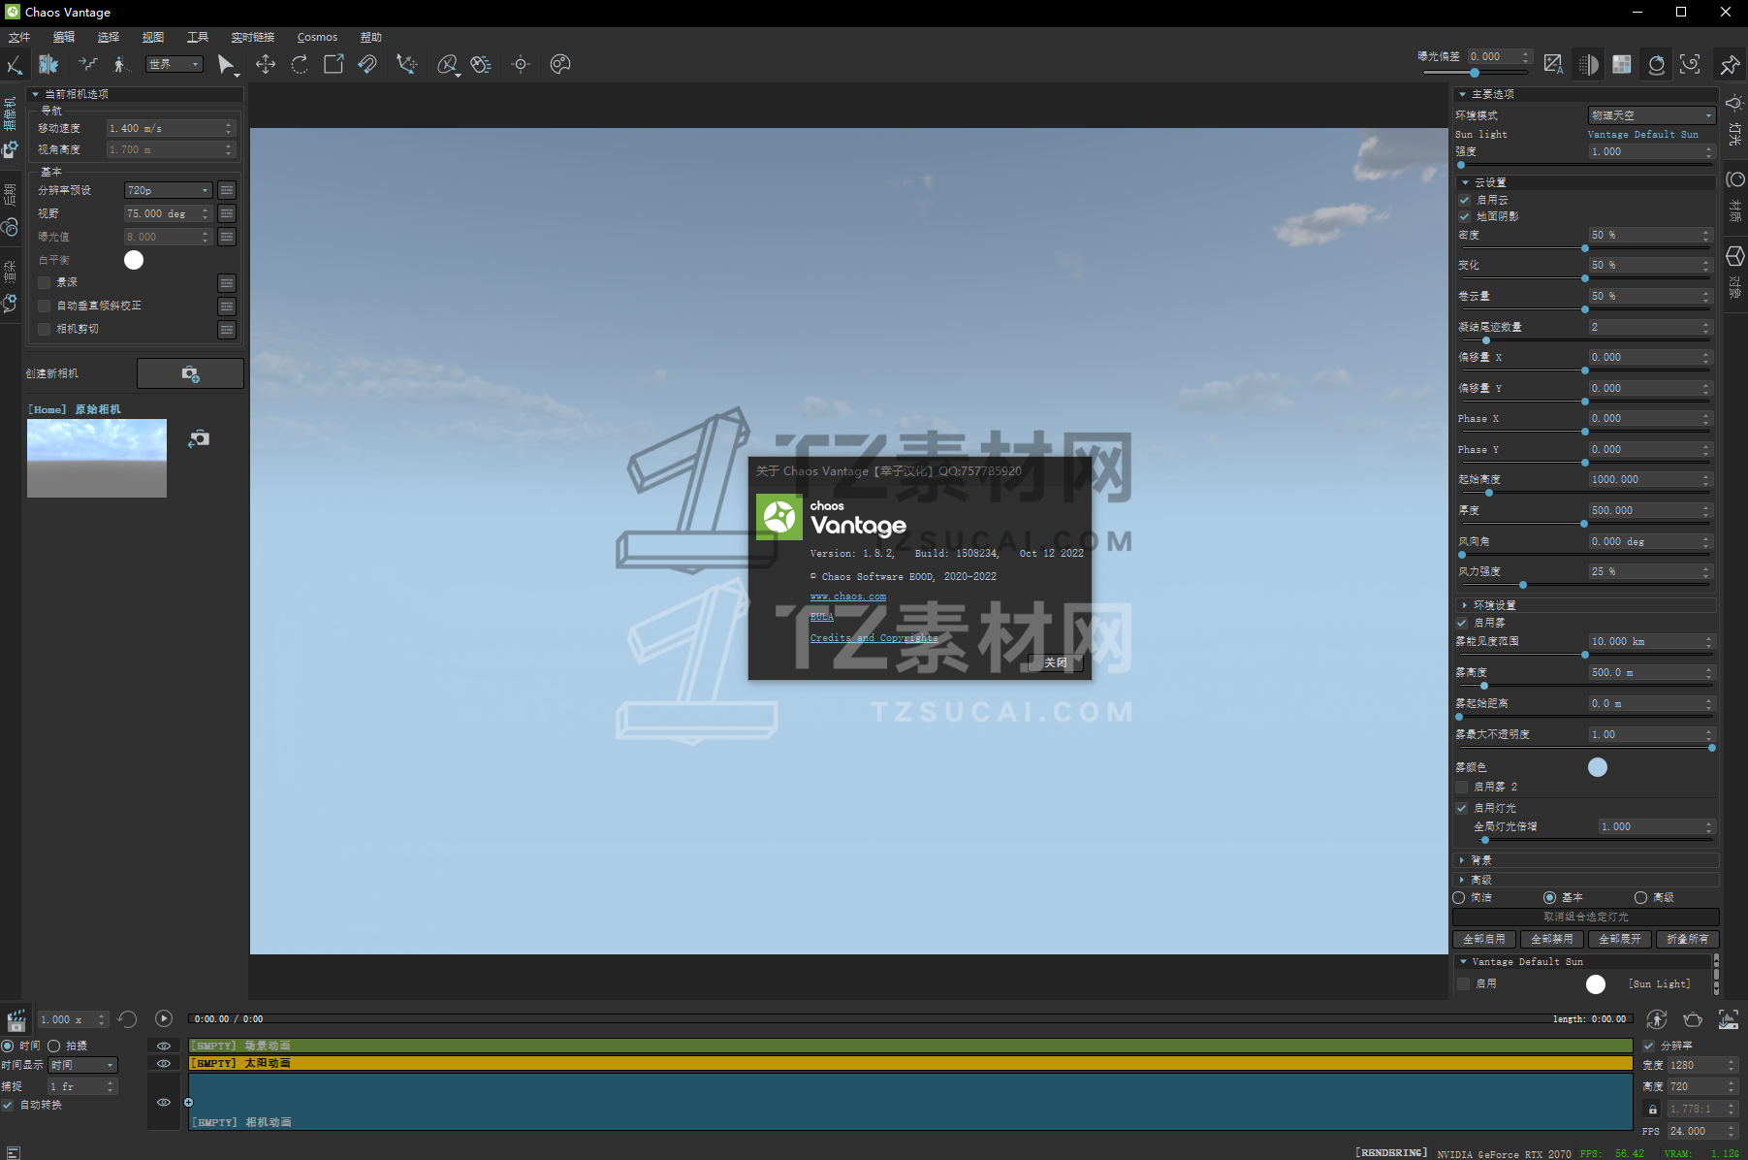Activate the move transform tool
Image resolution: width=1748 pixels, height=1160 pixels.
266,64
